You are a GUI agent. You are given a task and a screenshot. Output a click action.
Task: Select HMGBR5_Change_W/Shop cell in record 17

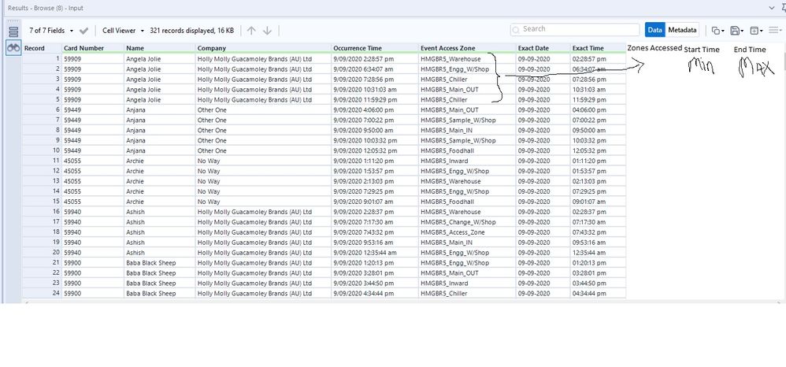click(467, 222)
